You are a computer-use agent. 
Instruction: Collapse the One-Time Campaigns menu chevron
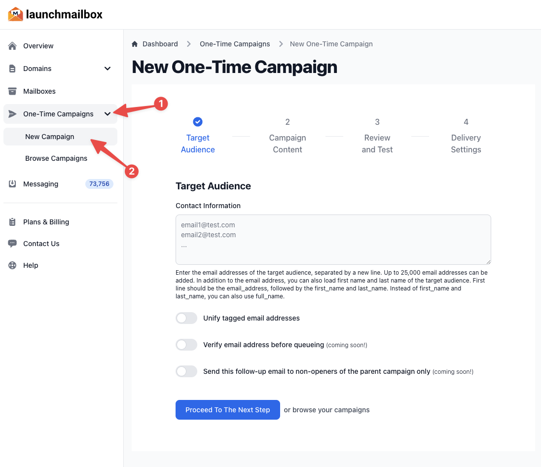(x=108, y=113)
